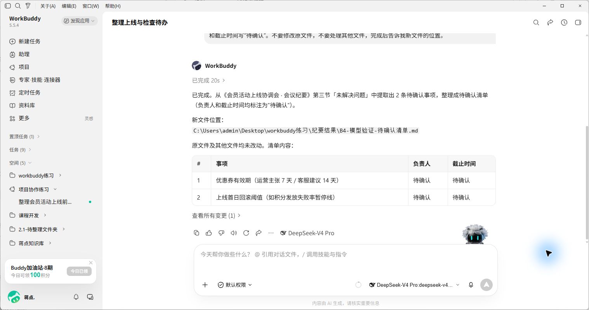Click the 今日已领 button
This screenshot has width=589, height=310.
(79, 271)
